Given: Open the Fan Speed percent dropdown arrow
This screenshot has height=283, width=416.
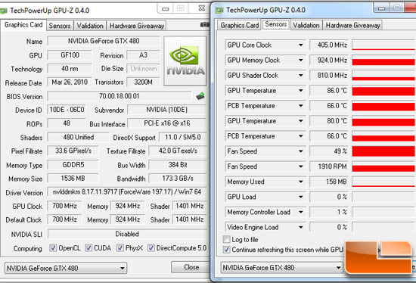Looking at the screenshot, I should coord(300,151).
